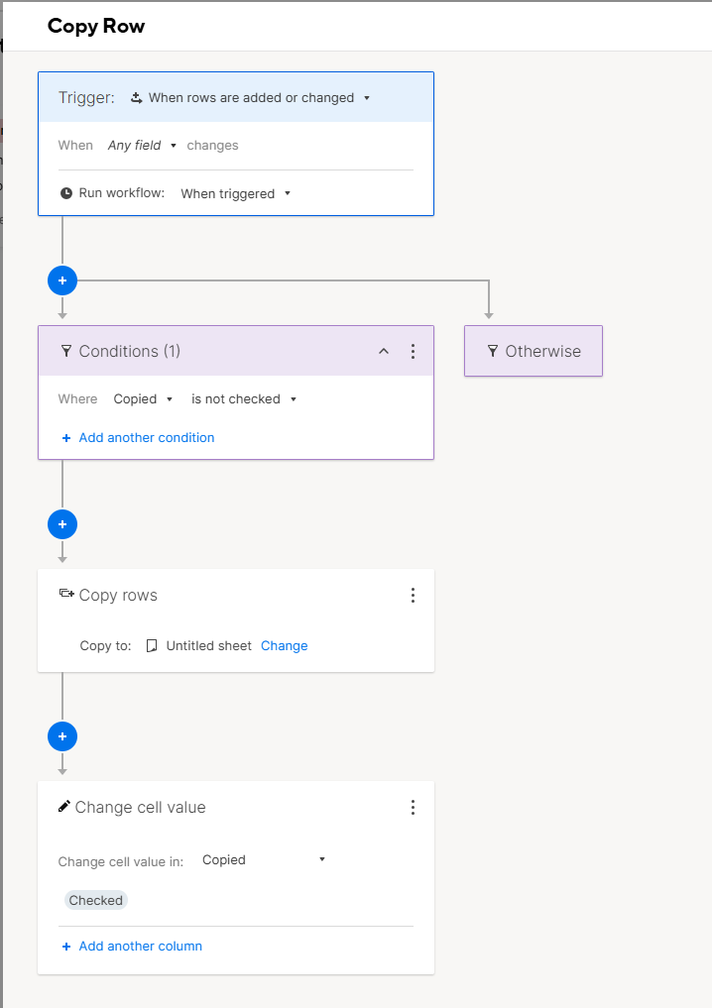Click the plus button below Copy rows block

click(62, 736)
